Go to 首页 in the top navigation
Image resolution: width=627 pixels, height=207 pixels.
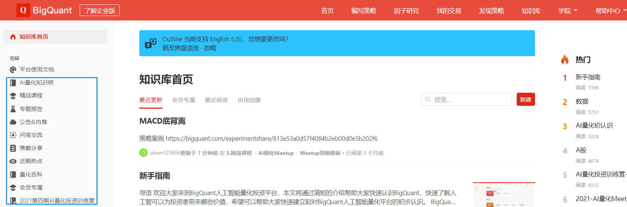[327, 11]
